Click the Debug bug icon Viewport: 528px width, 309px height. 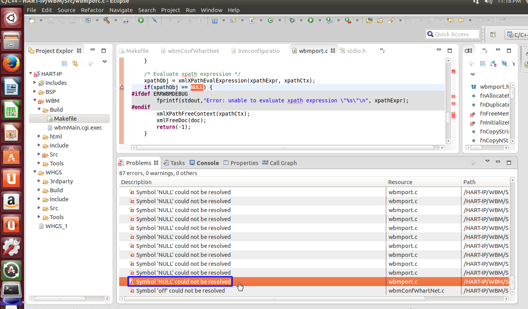(292, 20)
